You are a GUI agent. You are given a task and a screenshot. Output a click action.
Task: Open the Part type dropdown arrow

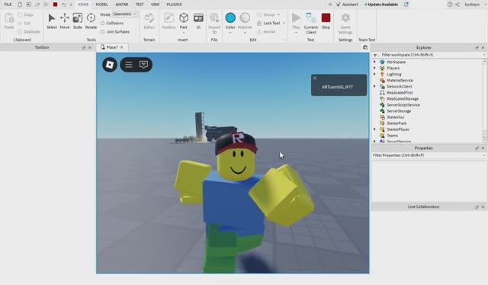point(184,32)
